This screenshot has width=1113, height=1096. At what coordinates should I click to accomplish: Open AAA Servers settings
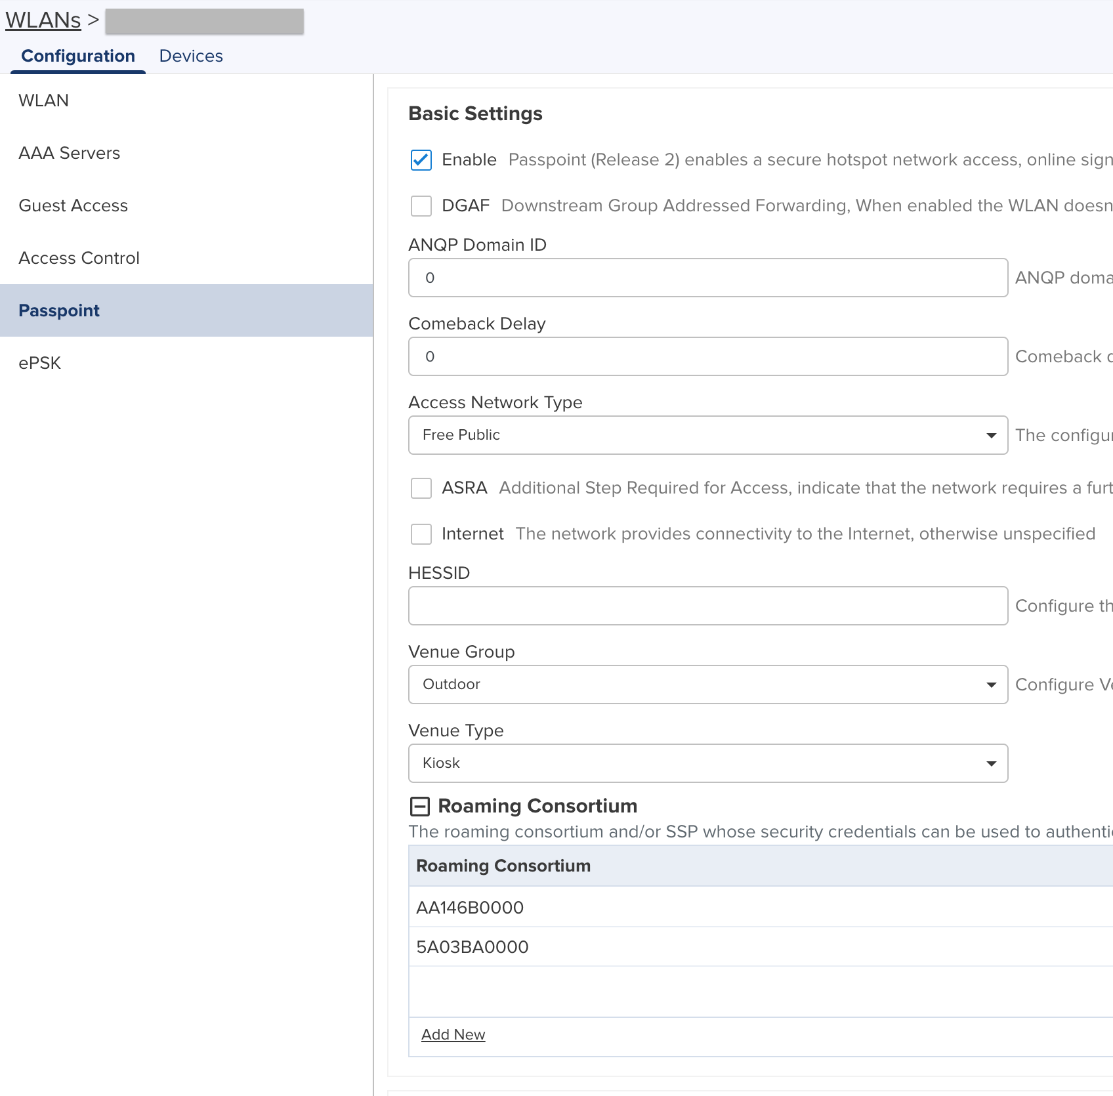(x=186, y=153)
